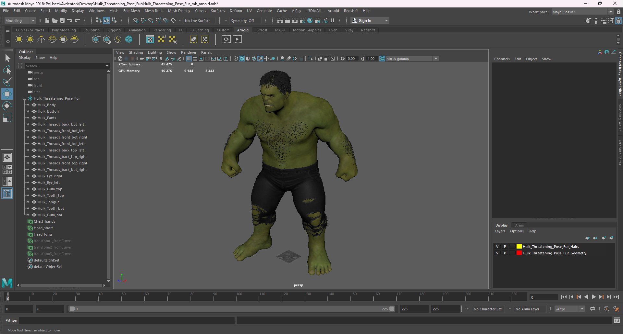Click the current frame input field
Screen dimensions: 623x334
(x=543, y=297)
